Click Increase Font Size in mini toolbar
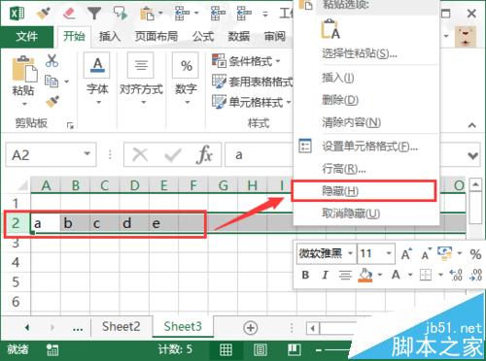The width and height of the screenshot is (486, 361). pyautogui.click(x=406, y=254)
